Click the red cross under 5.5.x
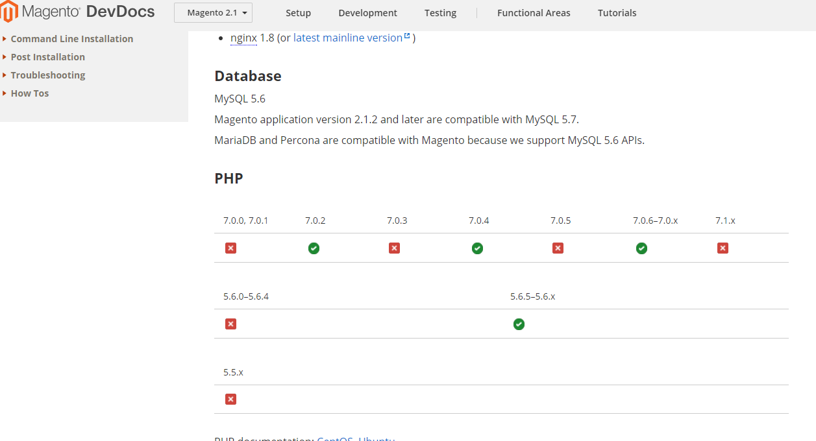The image size is (816, 441). click(x=230, y=399)
